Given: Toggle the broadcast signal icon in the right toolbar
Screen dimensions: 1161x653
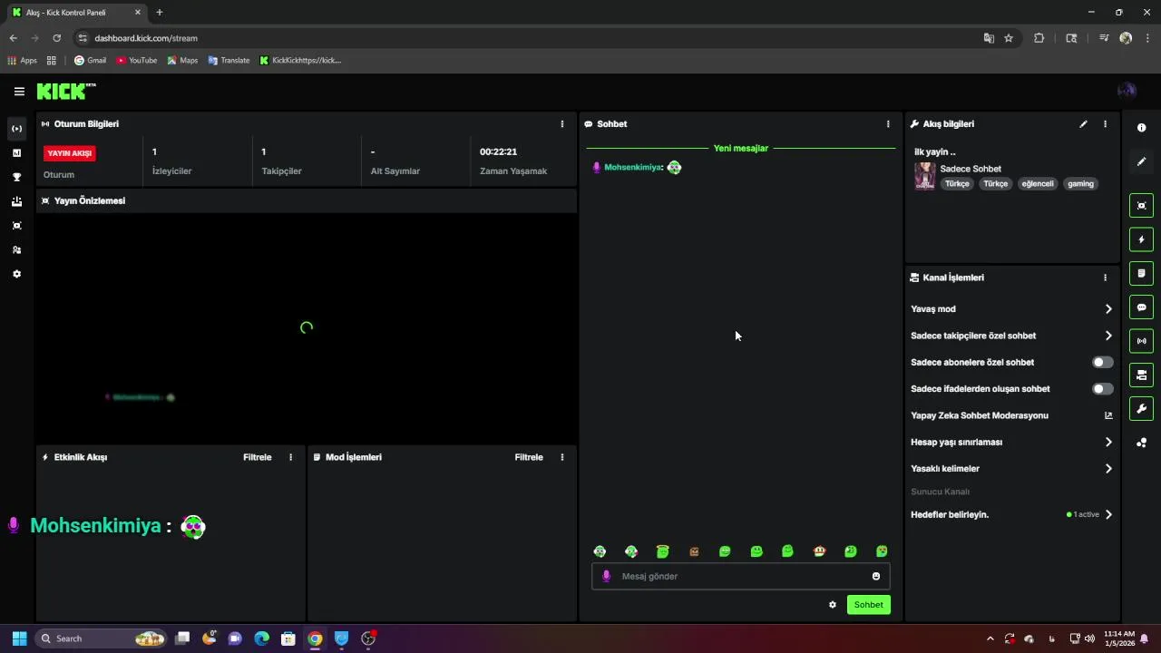Looking at the screenshot, I should click(x=1141, y=341).
